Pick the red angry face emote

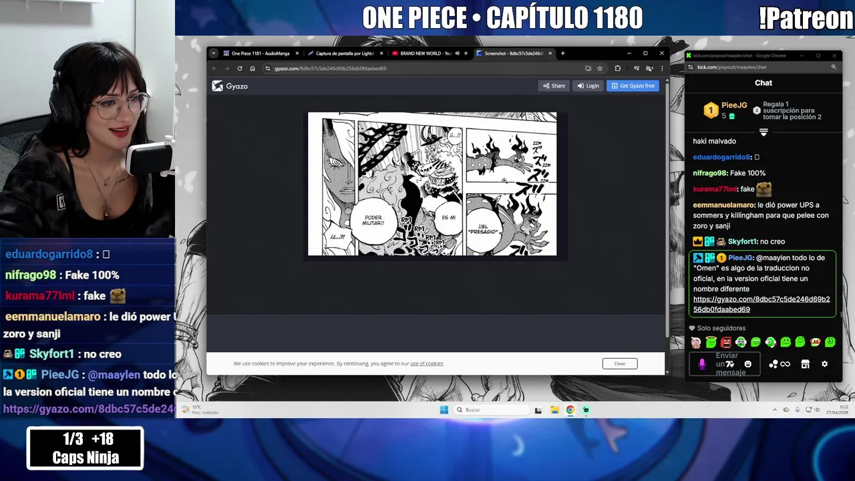point(725,343)
